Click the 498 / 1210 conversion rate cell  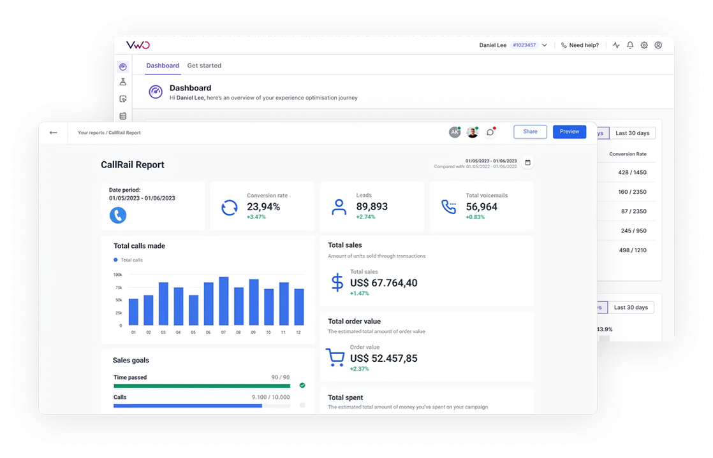click(633, 250)
